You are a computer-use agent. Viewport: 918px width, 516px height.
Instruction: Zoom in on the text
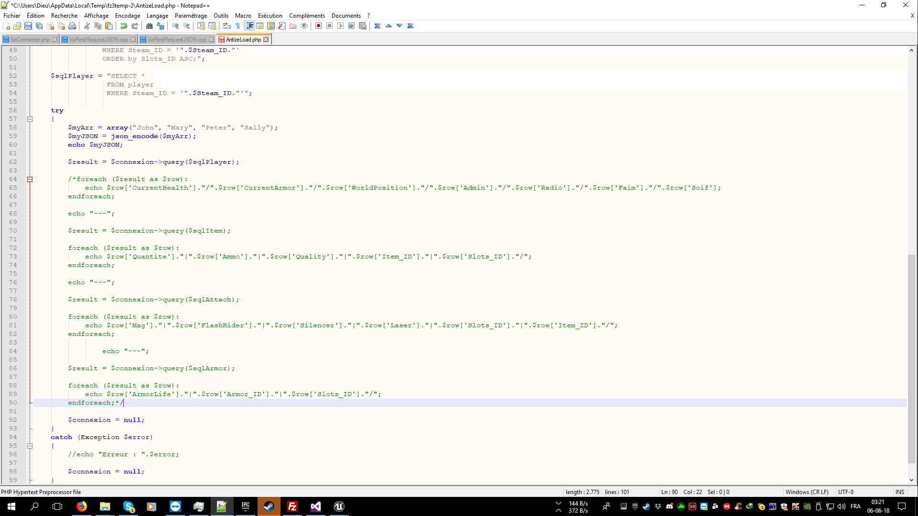[x=175, y=26]
